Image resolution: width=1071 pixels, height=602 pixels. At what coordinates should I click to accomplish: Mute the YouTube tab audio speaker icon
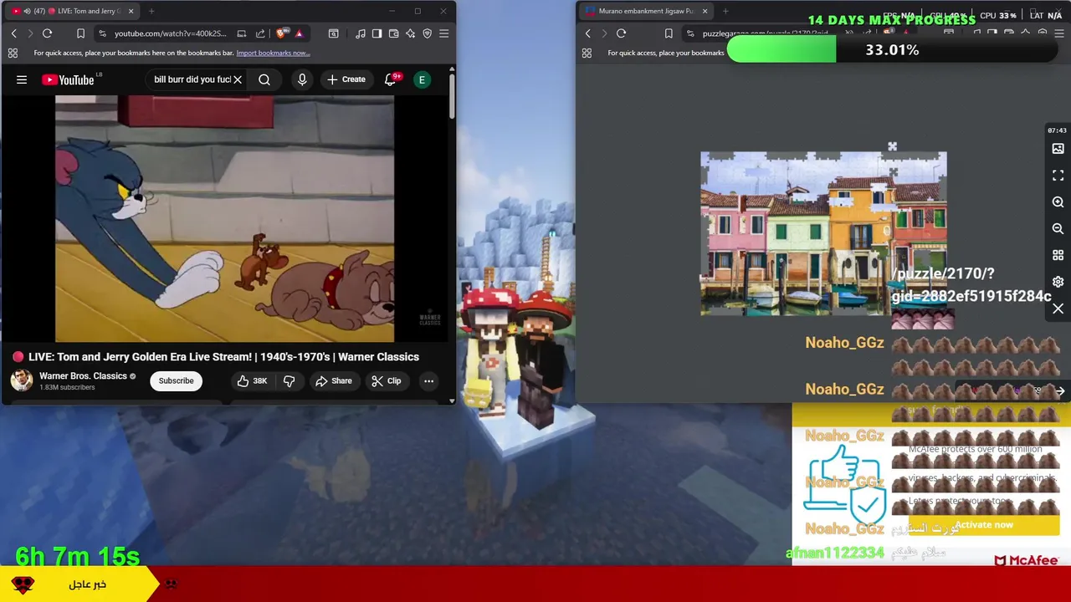(28, 11)
